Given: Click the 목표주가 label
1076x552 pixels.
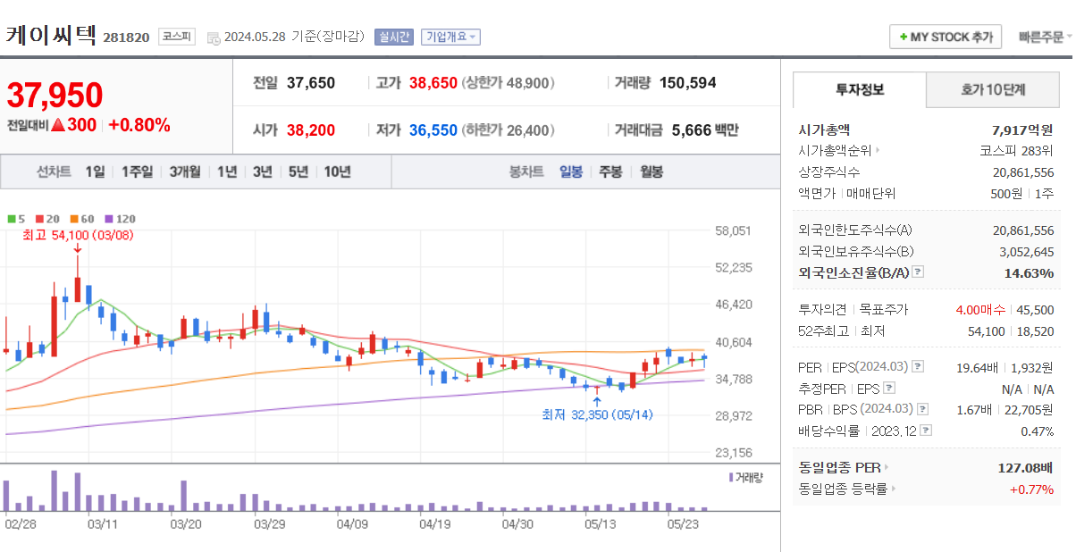Looking at the screenshot, I should pyautogui.click(x=883, y=310).
